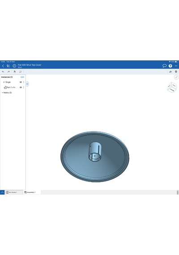Open the Origin row overflow menu
Viewport: 179px width, 255px height.
(x=24, y=82)
